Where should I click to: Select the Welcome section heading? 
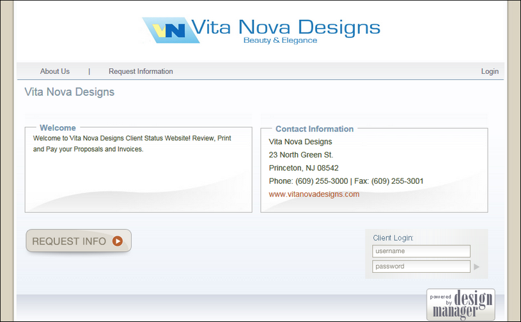(x=58, y=128)
